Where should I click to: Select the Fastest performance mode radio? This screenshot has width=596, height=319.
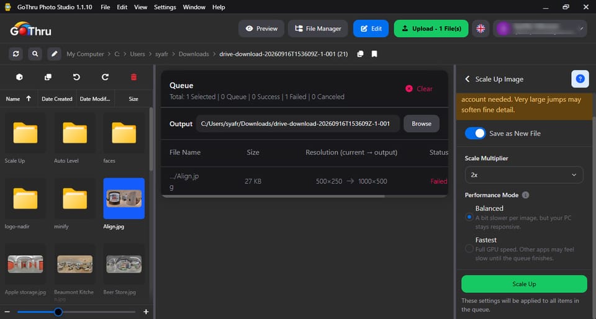tap(469, 249)
